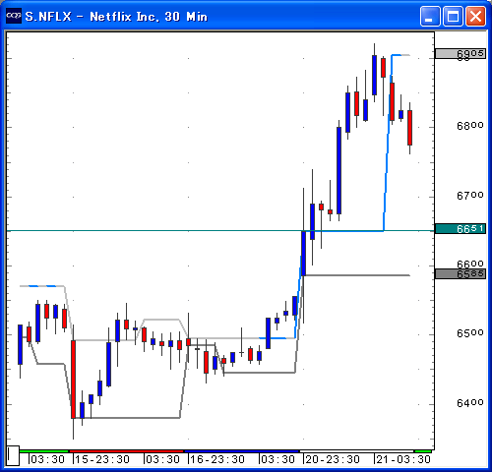
Task: Close the S.NFLX chart window
Action: coord(475,16)
